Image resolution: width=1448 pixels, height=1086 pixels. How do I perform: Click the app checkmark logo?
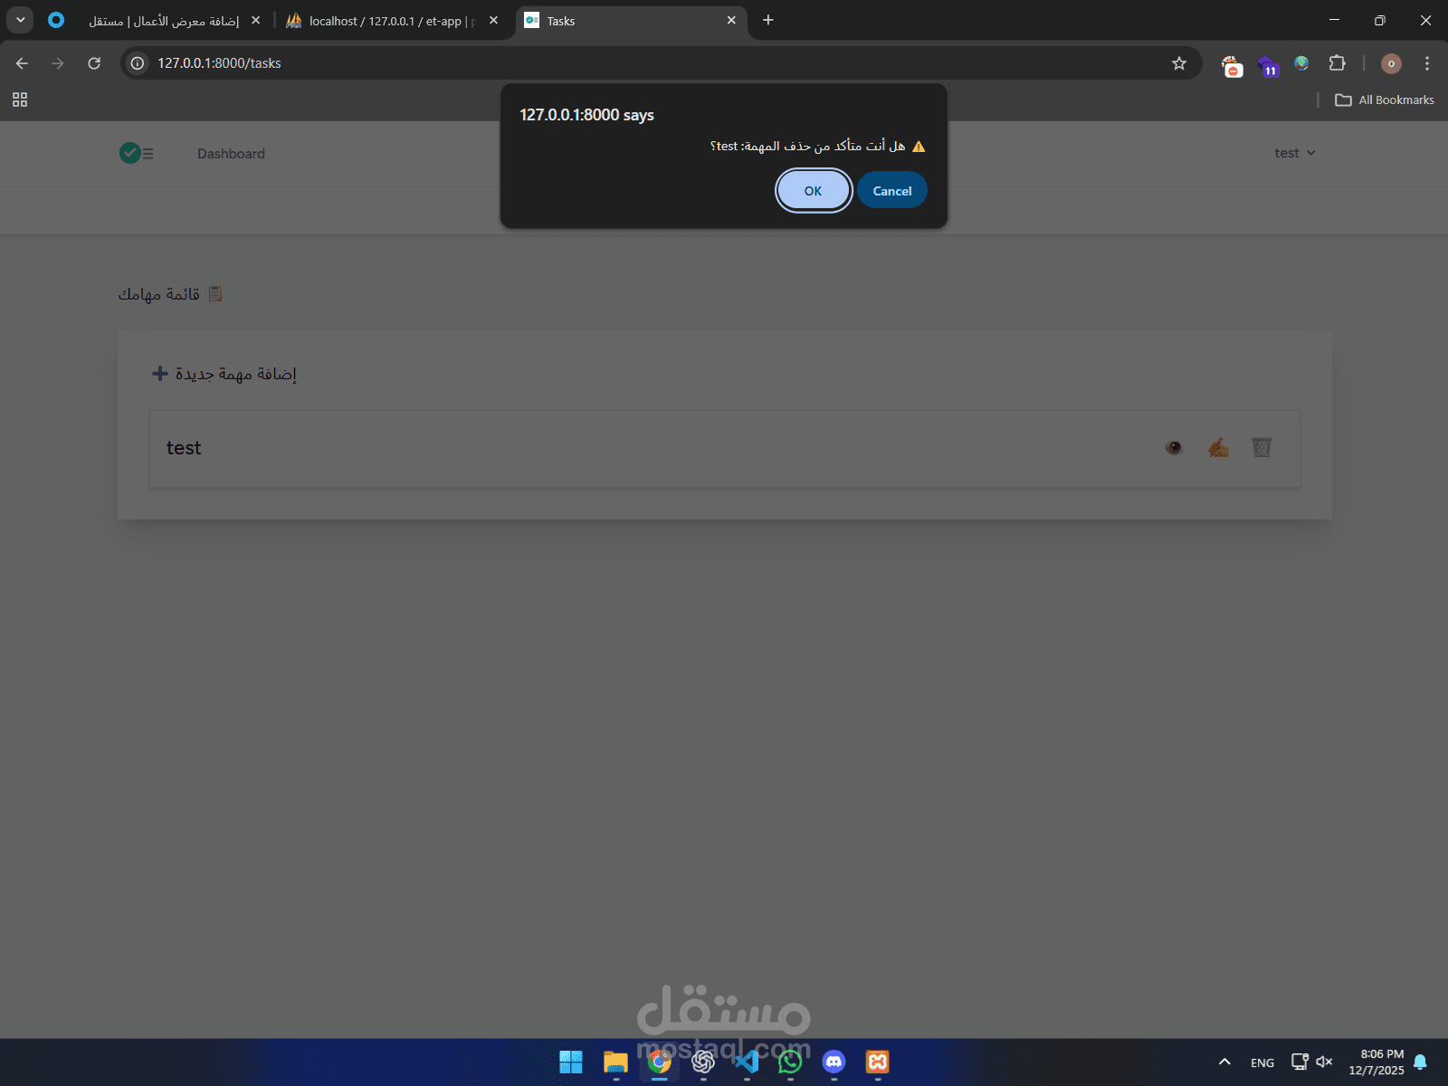pos(136,153)
